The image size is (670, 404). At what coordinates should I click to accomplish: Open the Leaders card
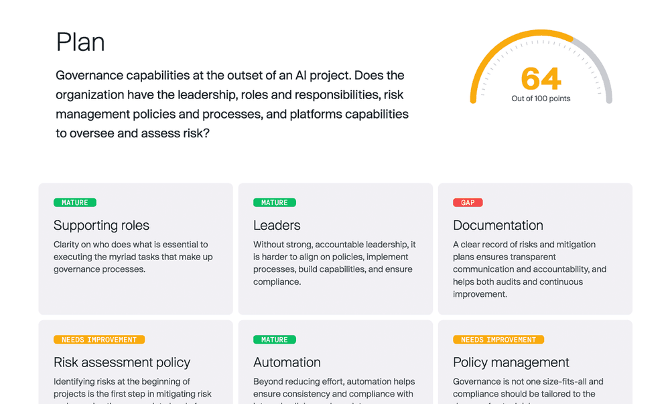pos(335,248)
